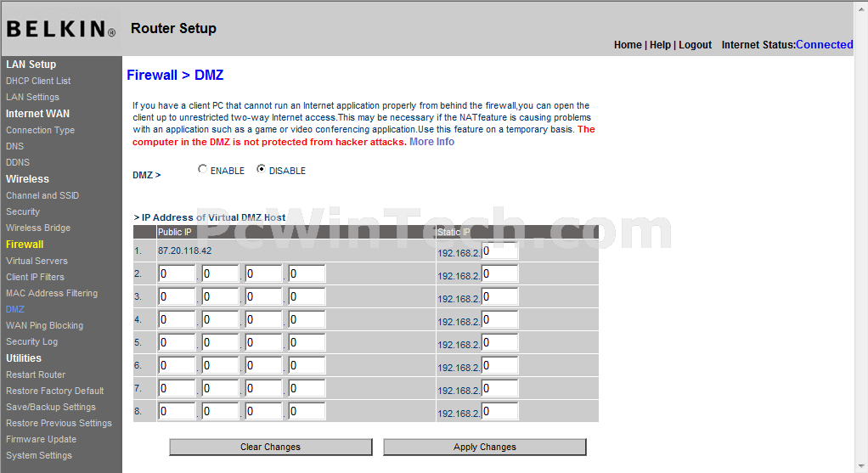Image resolution: width=868 pixels, height=473 pixels.
Task: Open MAC Address Filtering in sidebar
Action: pos(52,293)
